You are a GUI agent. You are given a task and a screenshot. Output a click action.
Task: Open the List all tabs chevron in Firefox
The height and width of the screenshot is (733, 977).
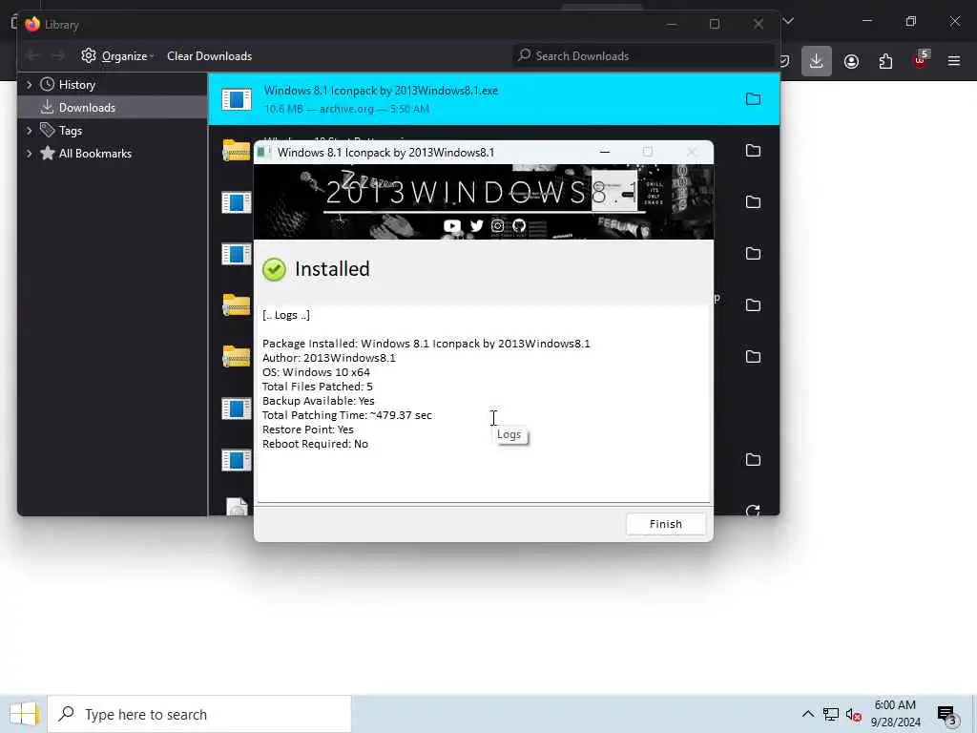(x=788, y=21)
